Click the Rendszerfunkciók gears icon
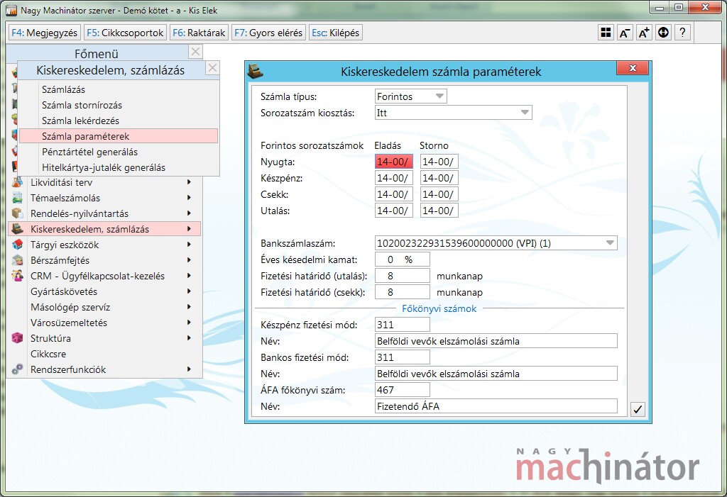 click(x=18, y=369)
